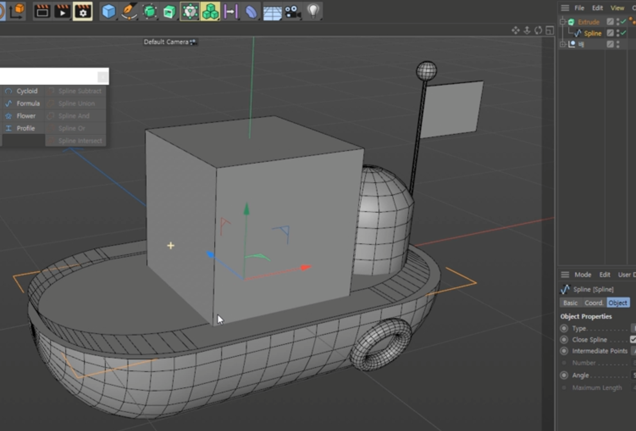Click animation dot beside Type

click(x=564, y=328)
